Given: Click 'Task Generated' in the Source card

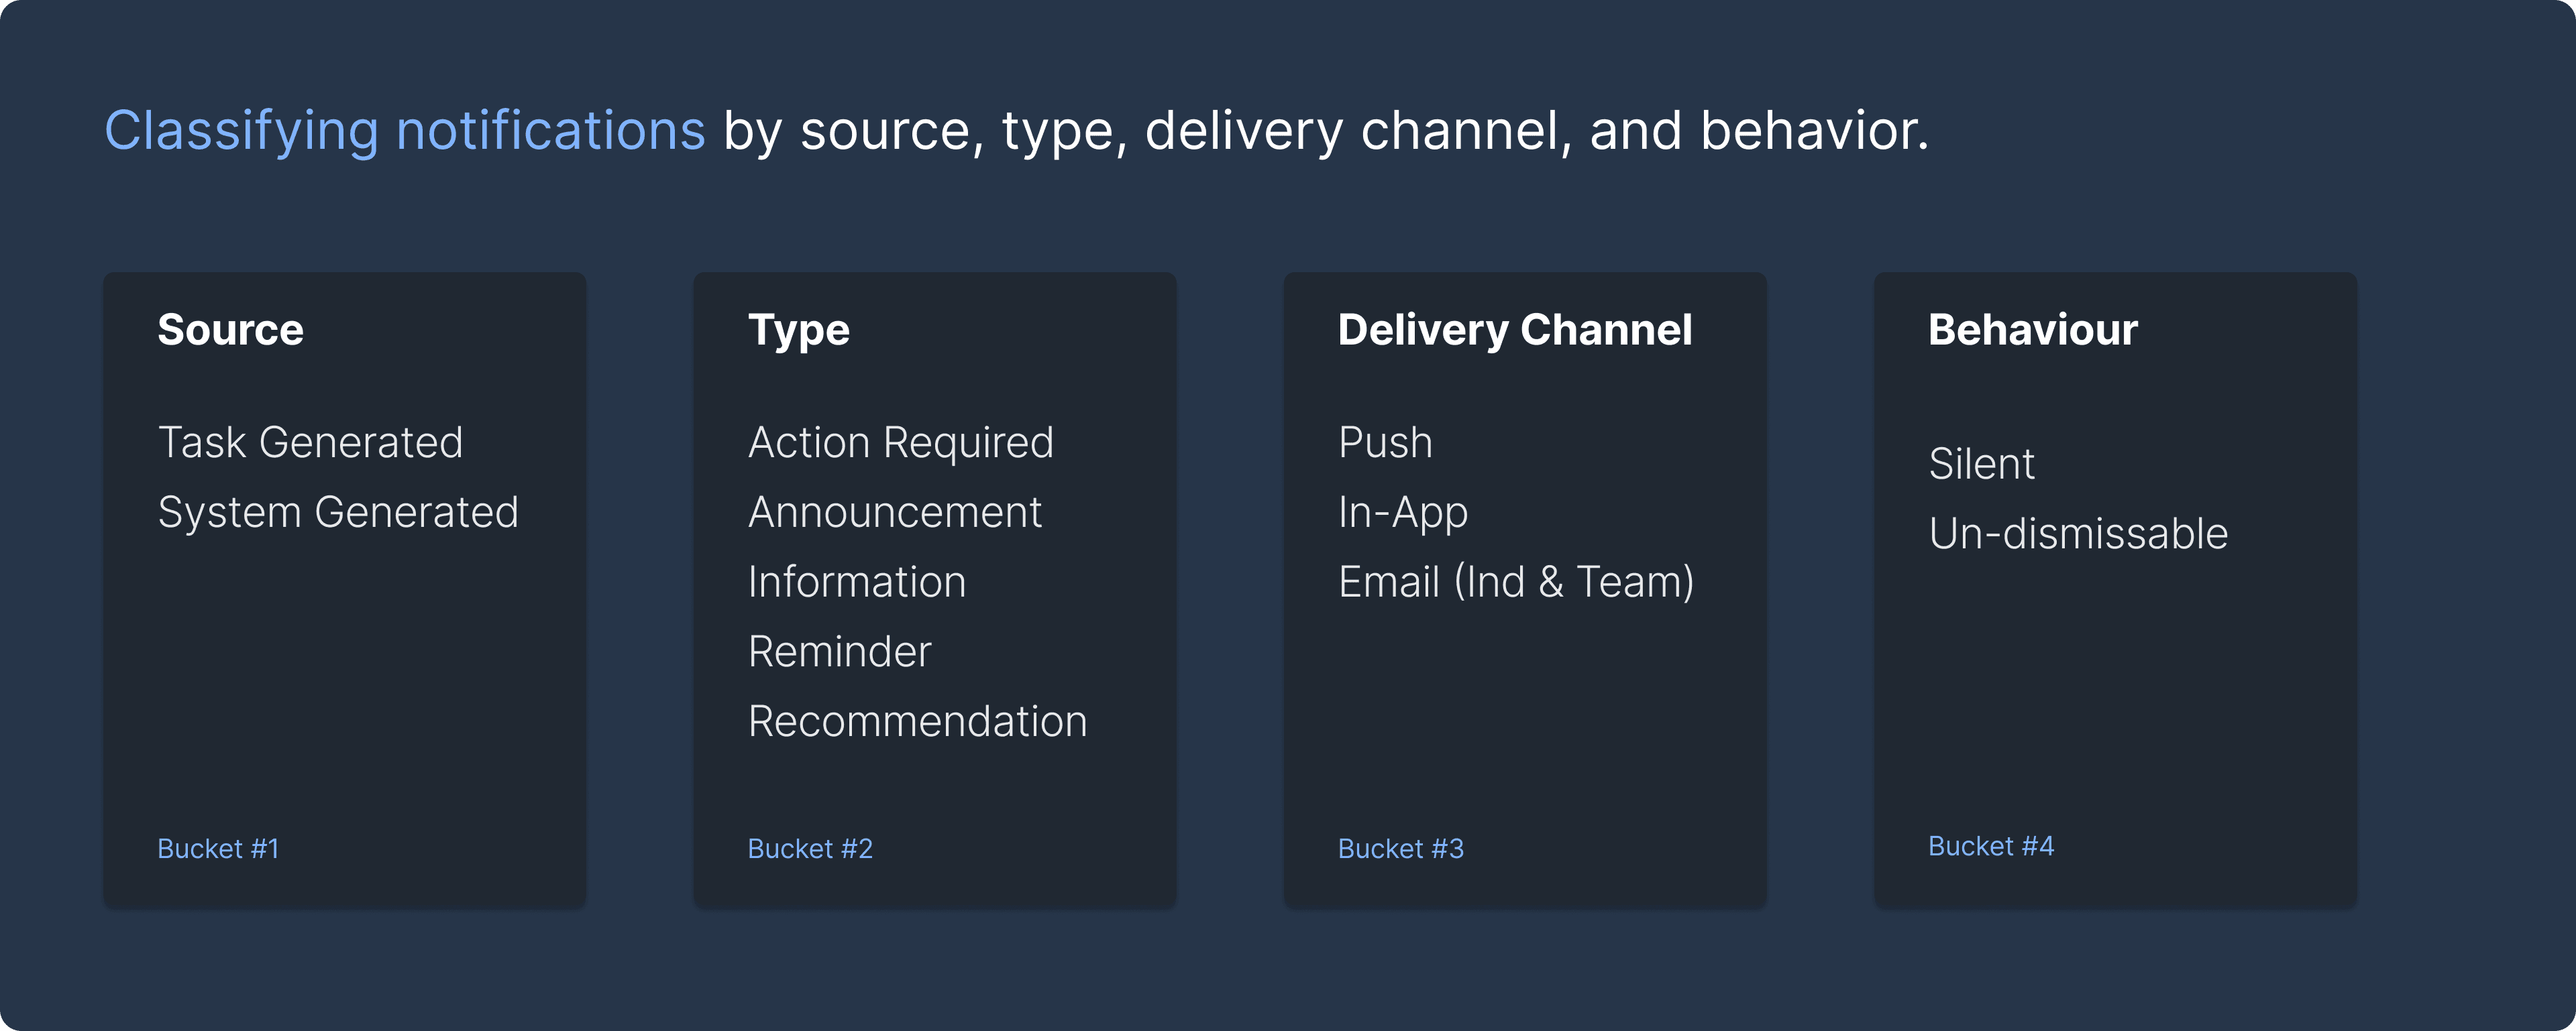Looking at the screenshot, I should [310, 442].
